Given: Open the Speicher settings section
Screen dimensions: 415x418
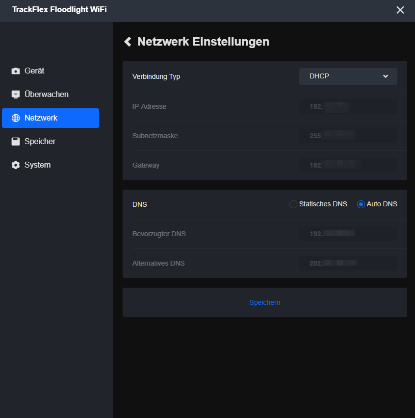Looking at the screenshot, I should coord(51,142).
